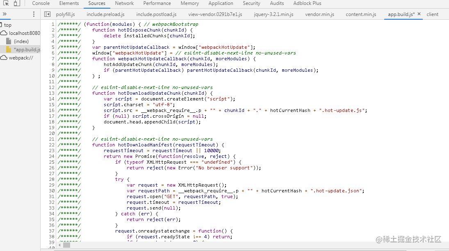The width and height of the screenshot is (449, 251).
Task: Click 'var request = new XMLHttpRequest();' line
Action: pyautogui.click(x=176, y=185)
